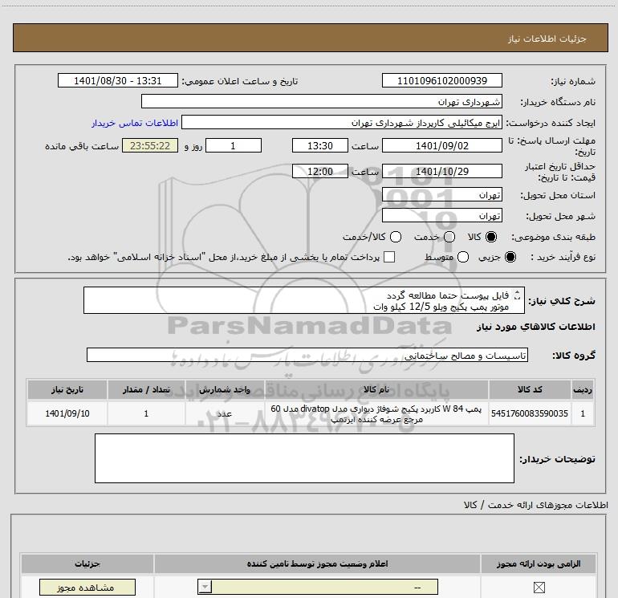618x598 pixels.
Task: Click the ردیف column header
Action: [583, 389]
